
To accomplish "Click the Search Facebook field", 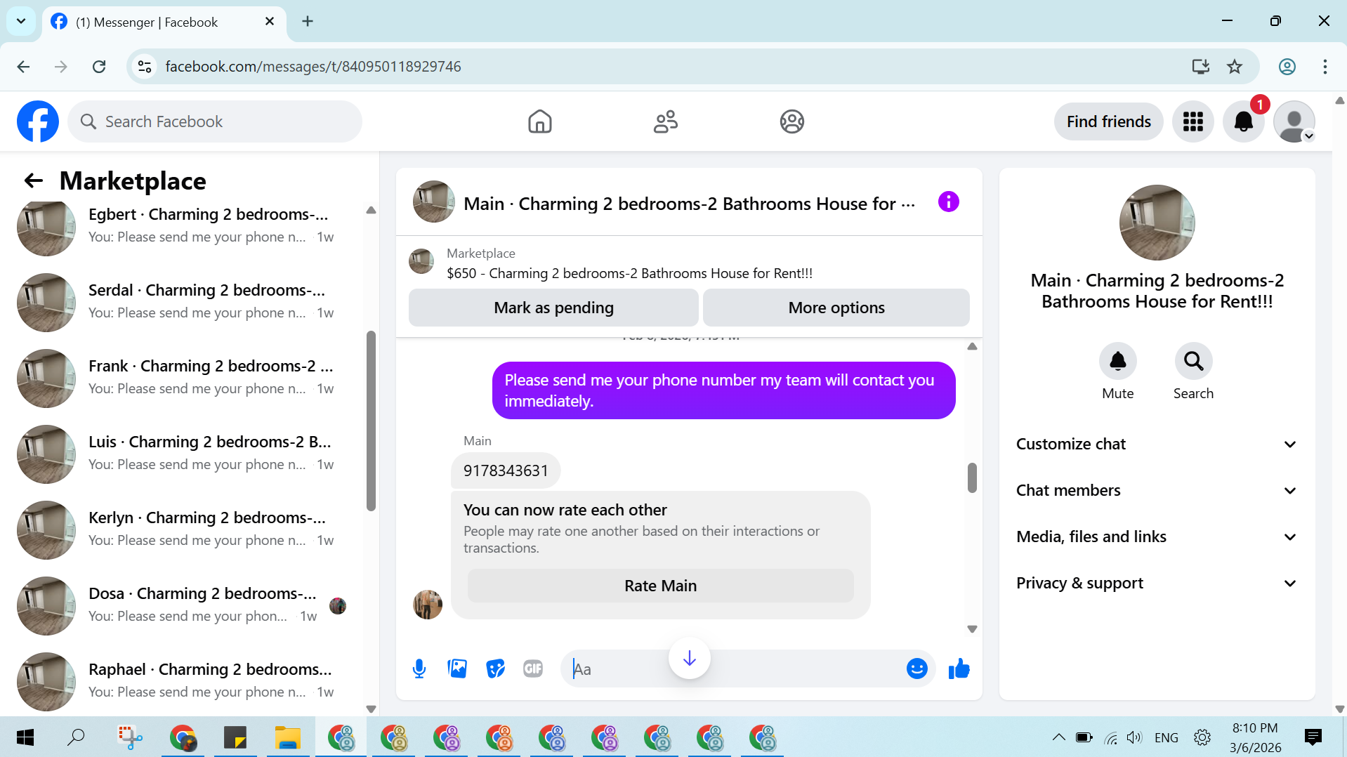I will click(215, 121).
